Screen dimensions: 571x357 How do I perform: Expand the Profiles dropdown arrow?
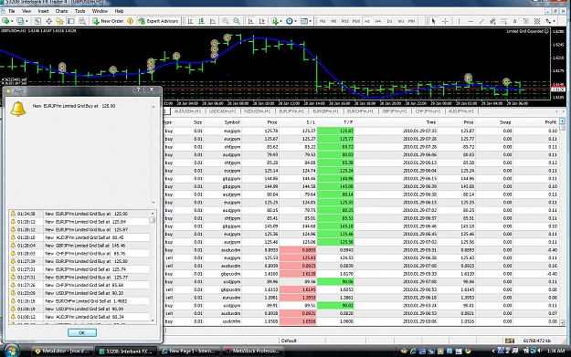pyautogui.click(x=26, y=21)
